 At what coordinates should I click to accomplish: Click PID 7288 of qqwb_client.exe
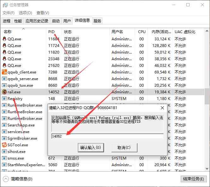tap(53, 72)
